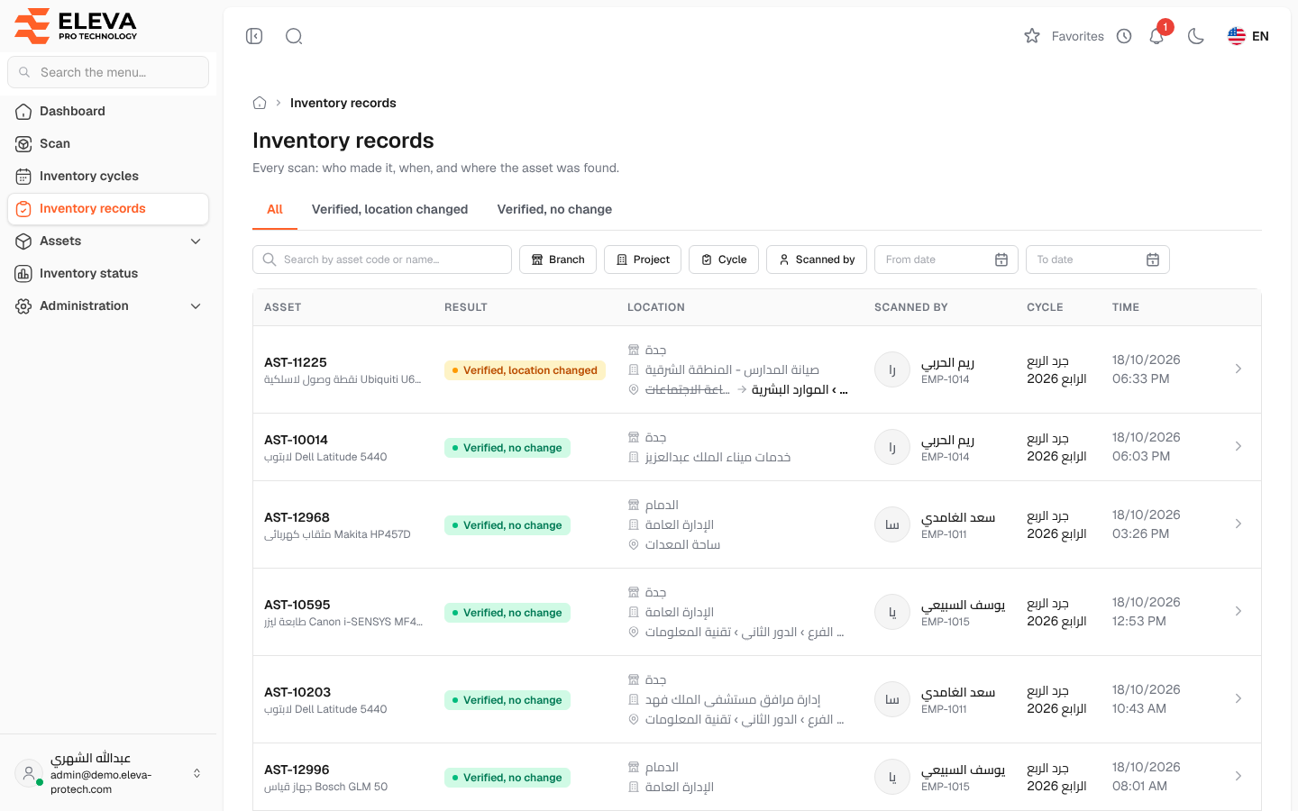Click asset code AST-11225
The width and height of the screenshot is (1298, 811).
click(x=296, y=362)
